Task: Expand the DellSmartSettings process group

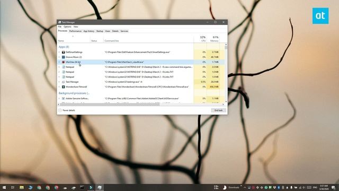Action: pos(59,52)
